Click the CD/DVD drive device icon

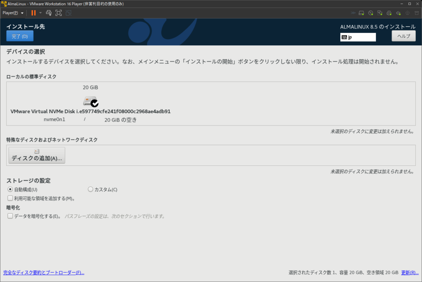tap(370, 13)
